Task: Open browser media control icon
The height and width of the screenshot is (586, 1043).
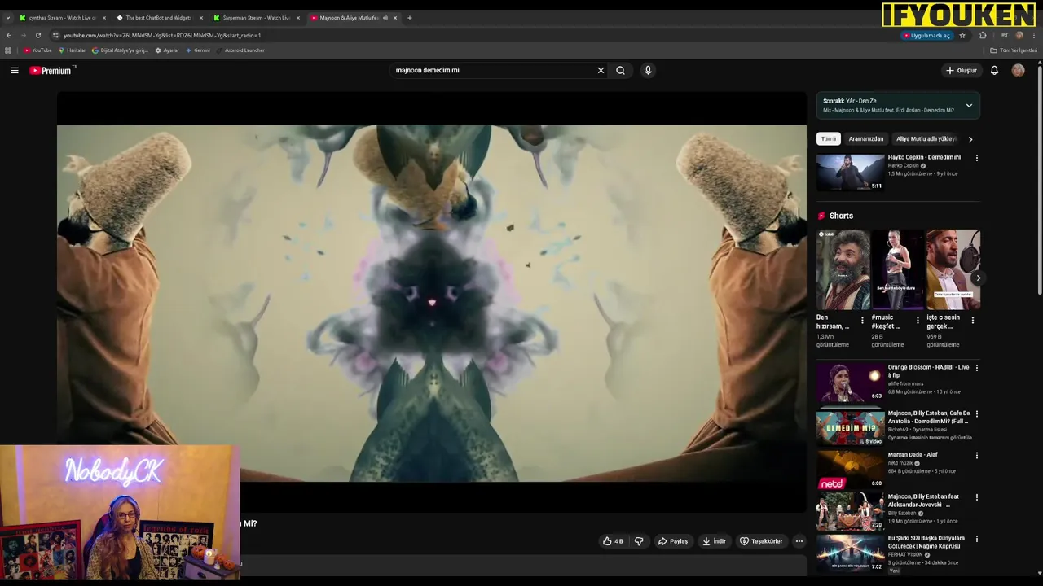Action: [1004, 36]
